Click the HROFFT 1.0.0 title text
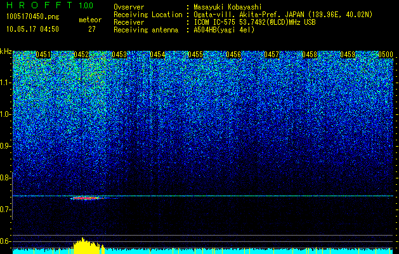The width and height of the screenshot is (399, 254). [49, 5]
